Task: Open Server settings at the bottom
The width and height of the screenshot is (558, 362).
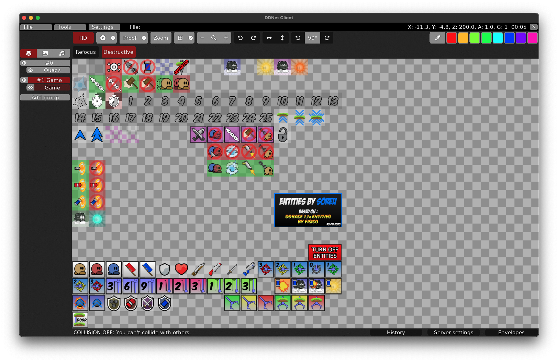Action: (x=453, y=332)
